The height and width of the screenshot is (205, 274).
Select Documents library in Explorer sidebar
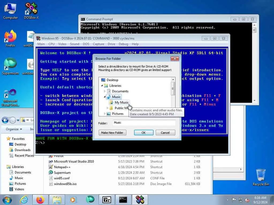tap(23, 172)
